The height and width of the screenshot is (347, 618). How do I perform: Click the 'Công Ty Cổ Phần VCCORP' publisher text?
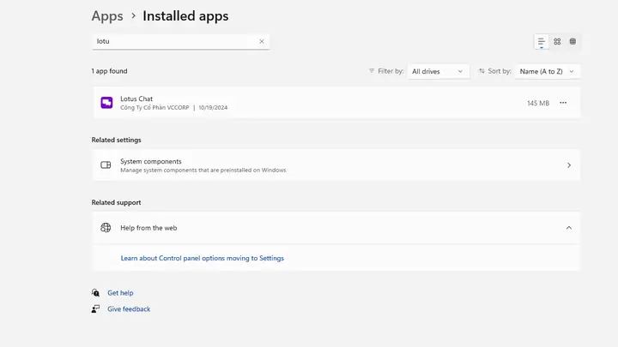[154, 107]
